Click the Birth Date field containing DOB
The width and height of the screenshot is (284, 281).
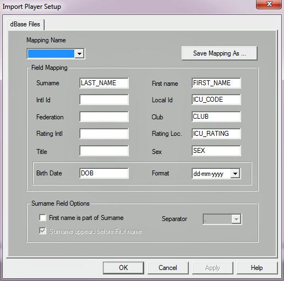(x=104, y=173)
